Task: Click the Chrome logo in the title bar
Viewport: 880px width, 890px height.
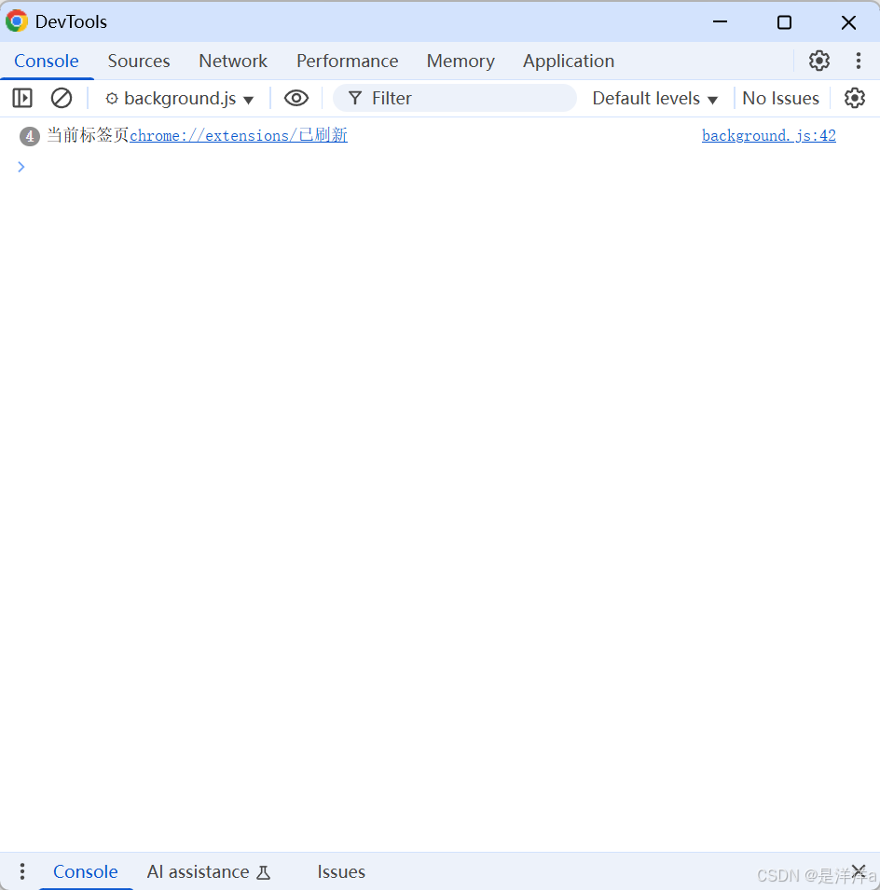Action: pos(17,21)
